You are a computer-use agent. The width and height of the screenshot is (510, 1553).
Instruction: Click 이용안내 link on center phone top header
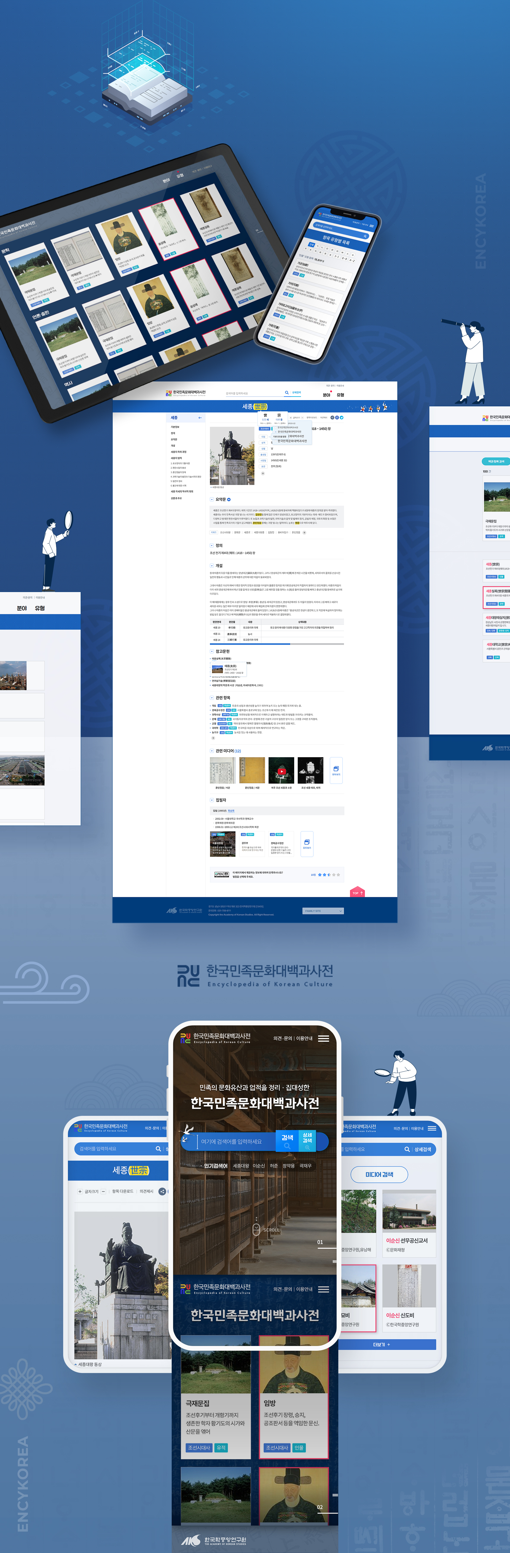(x=305, y=1038)
